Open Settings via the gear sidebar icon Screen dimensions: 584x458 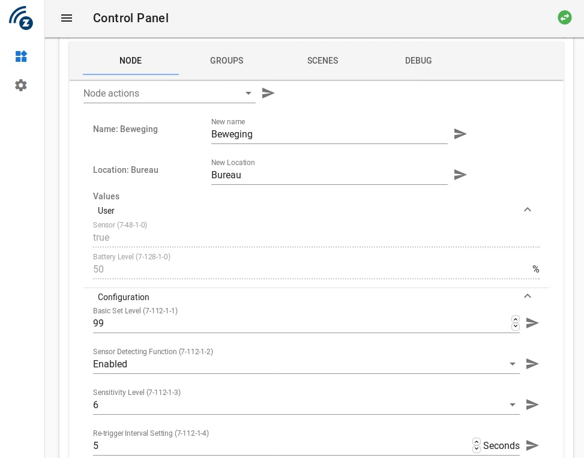(x=21, y=85)
